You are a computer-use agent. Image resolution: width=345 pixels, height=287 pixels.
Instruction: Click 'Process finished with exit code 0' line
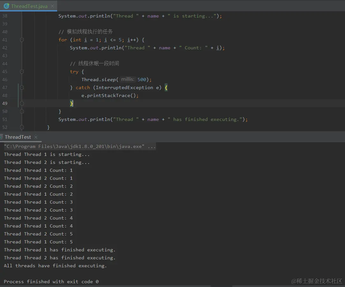click(x=51, y=282)
